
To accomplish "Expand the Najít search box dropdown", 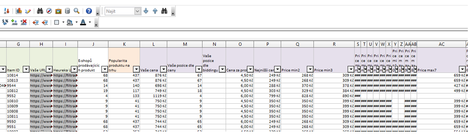I will (x=137, y=11).
